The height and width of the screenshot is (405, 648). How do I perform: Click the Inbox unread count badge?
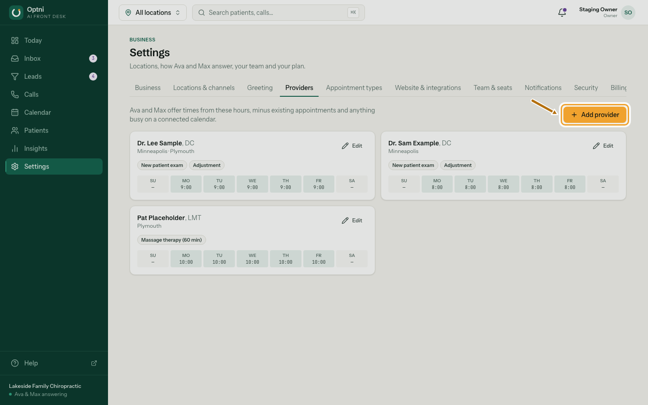[x=93, y=58]
